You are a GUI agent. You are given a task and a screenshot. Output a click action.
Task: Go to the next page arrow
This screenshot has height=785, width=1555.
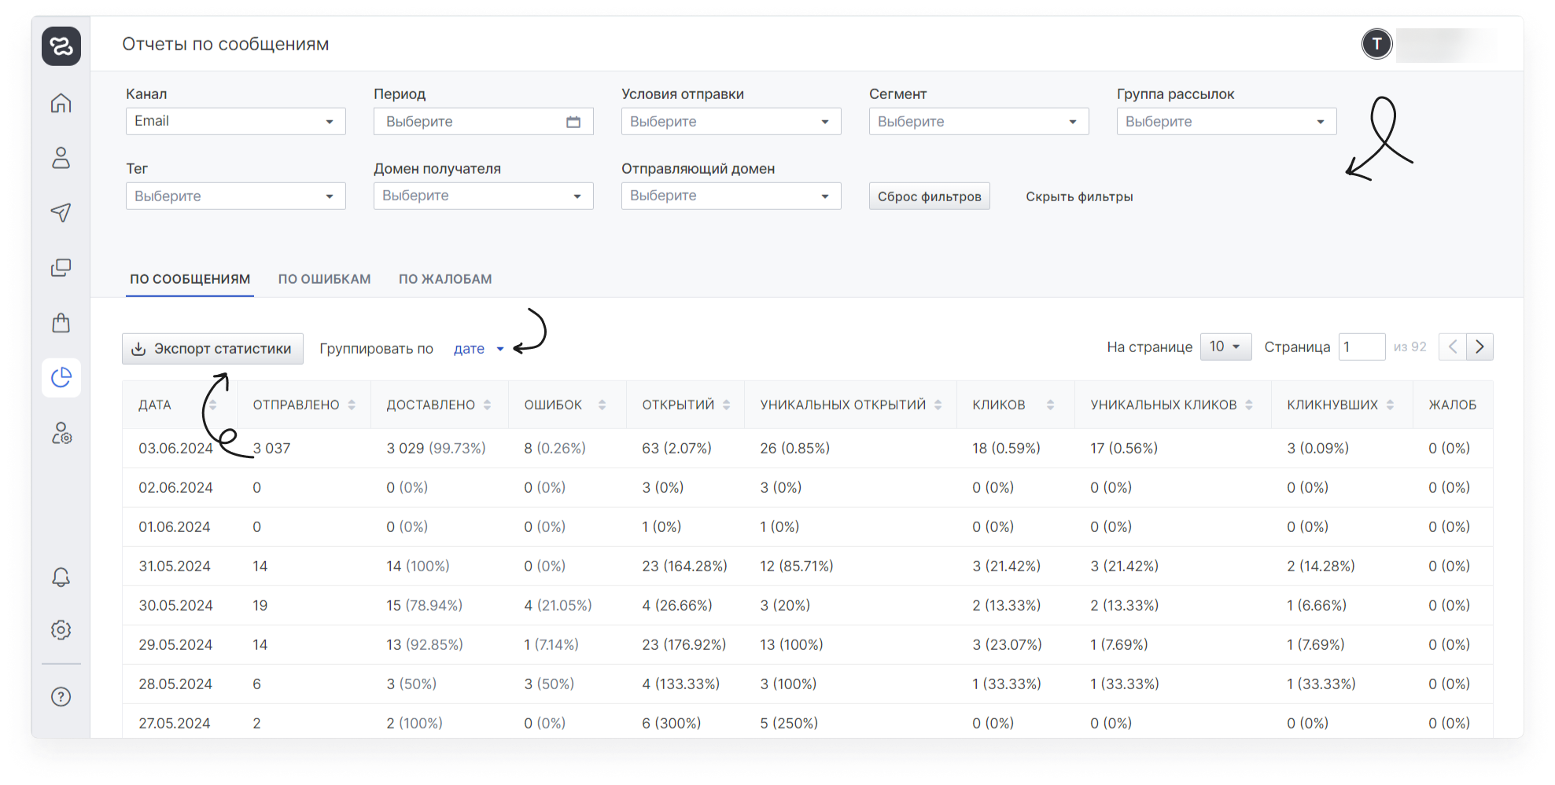pos(1479,347)
